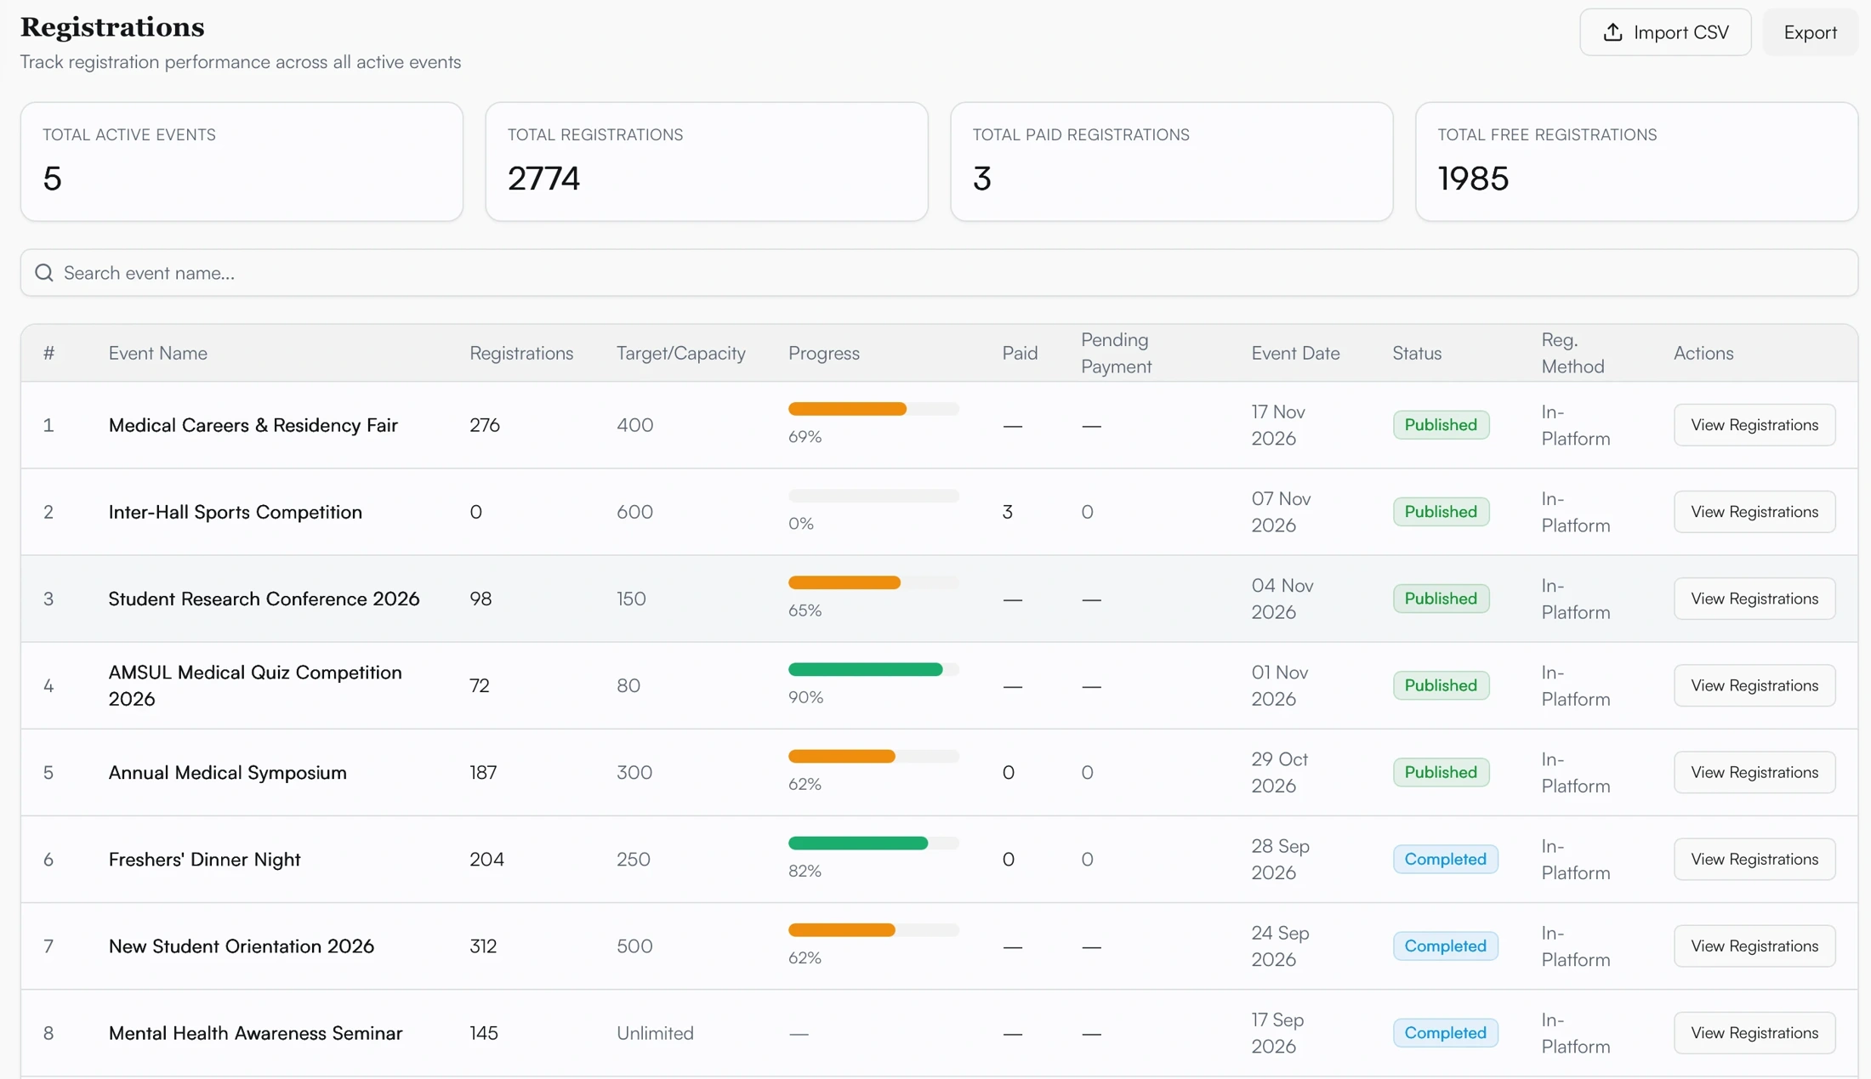Image resolution: width=1871 pixels, height=1079 pixels.
Task: Click the 90% progress bar for AMSUL quiz
Action: pyautogui.click(x=873, y=670)
